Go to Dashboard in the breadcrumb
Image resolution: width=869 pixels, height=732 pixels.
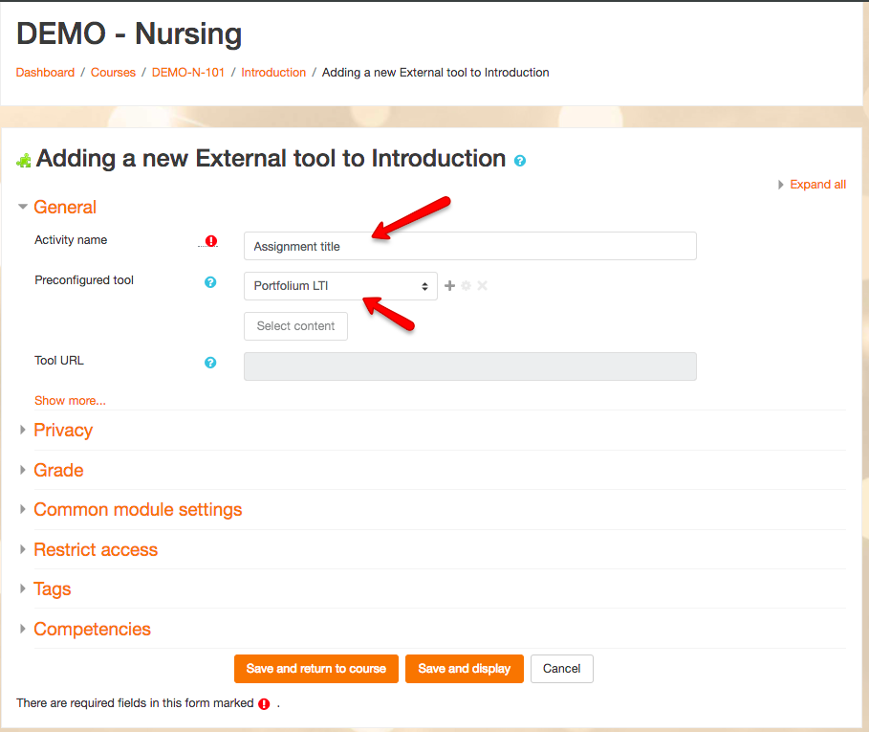(45, 73)
